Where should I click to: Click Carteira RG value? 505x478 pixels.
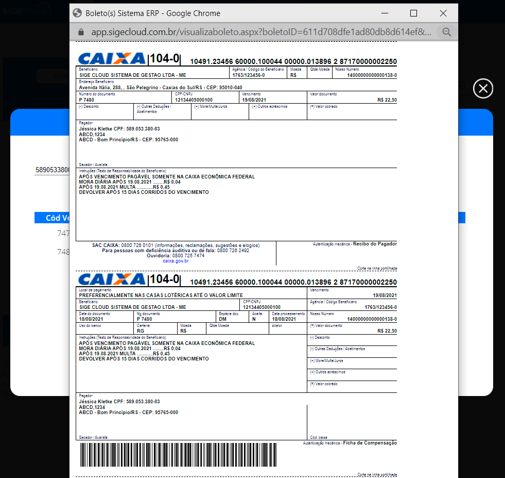coord(141,331)
